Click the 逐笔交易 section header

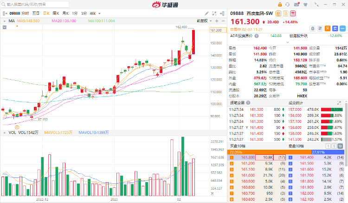[x=237, y=103]
